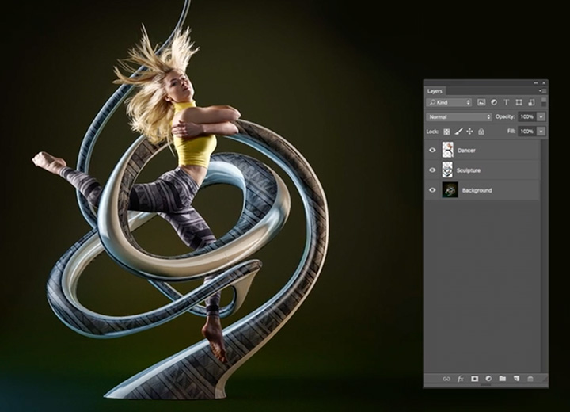This screenshot has height=412, width=570.
Task: Click the link layers icon
Action: (x=446, y=379)
